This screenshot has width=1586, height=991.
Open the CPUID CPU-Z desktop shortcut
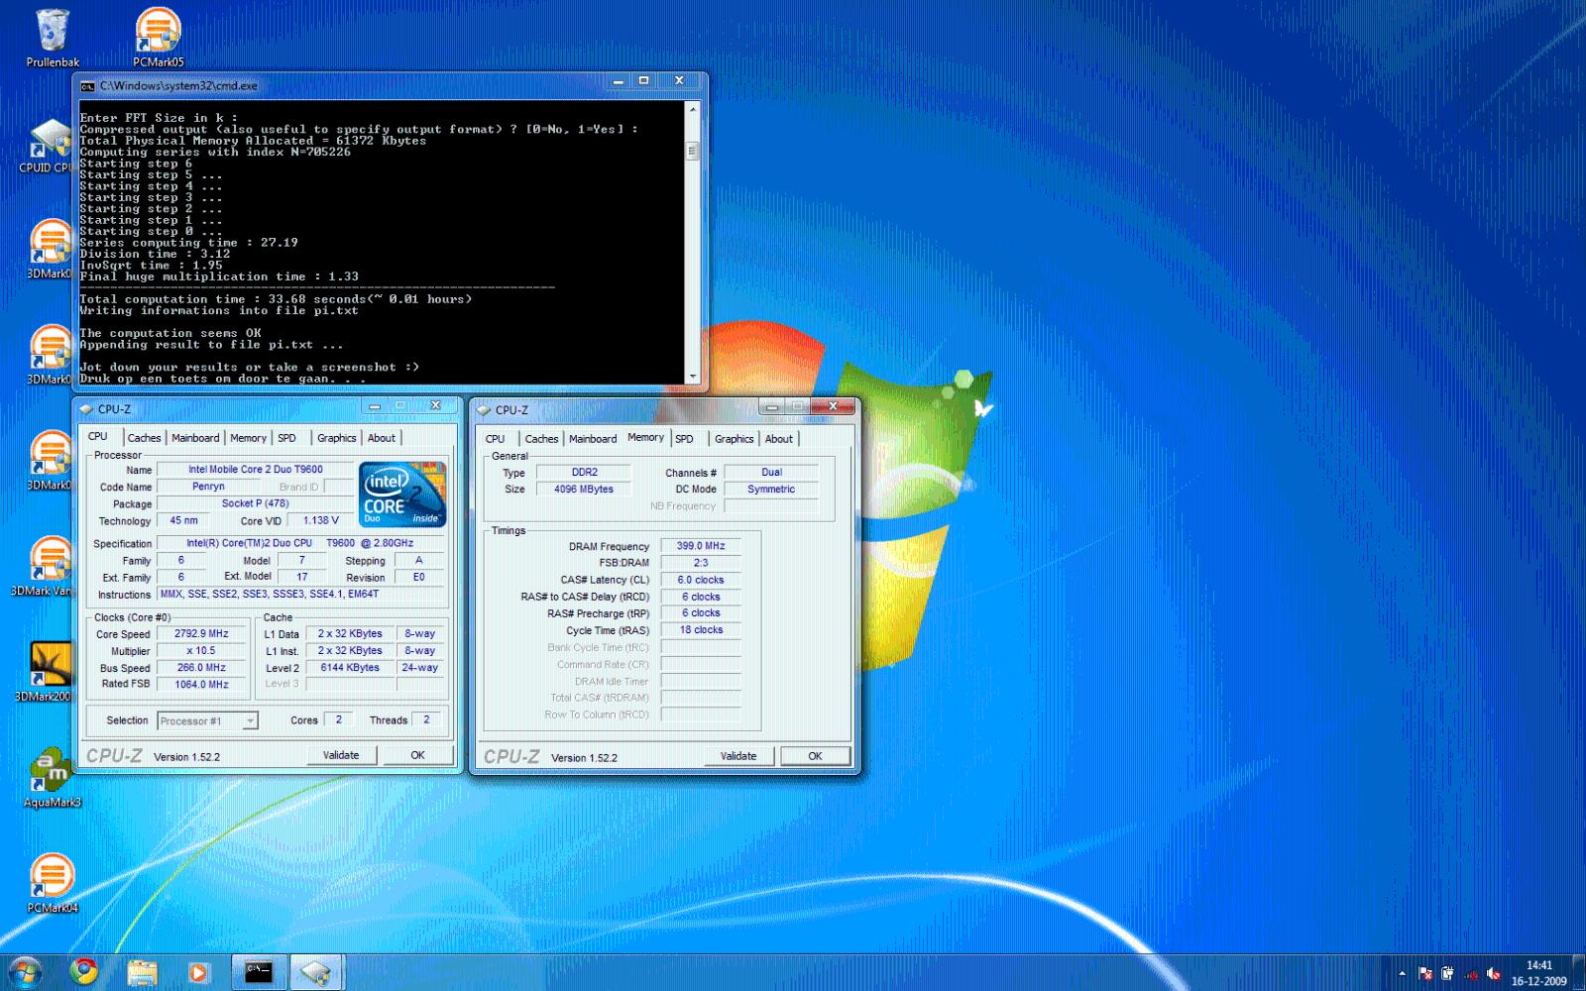point(48,146)
